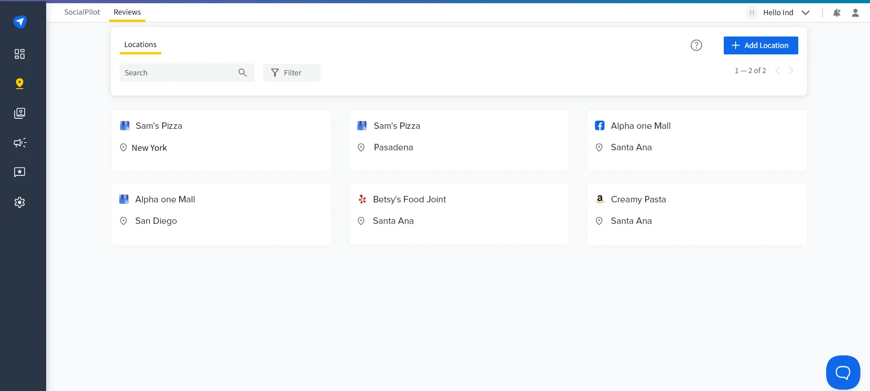This screenshot has height=391, width=870.
Task: Open the dashboard grid icon in sidebar
Action: coord(20,54)
